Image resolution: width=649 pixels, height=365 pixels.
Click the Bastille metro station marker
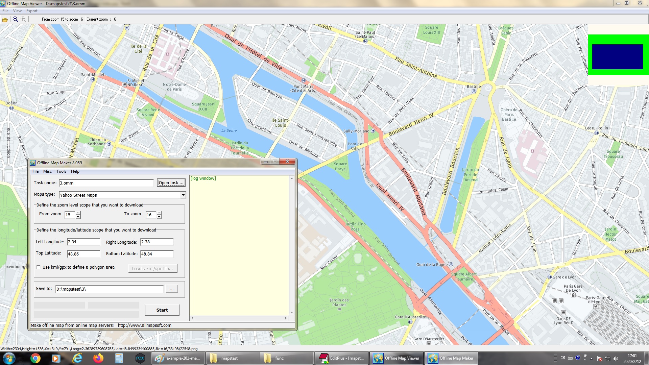(474, 91)
